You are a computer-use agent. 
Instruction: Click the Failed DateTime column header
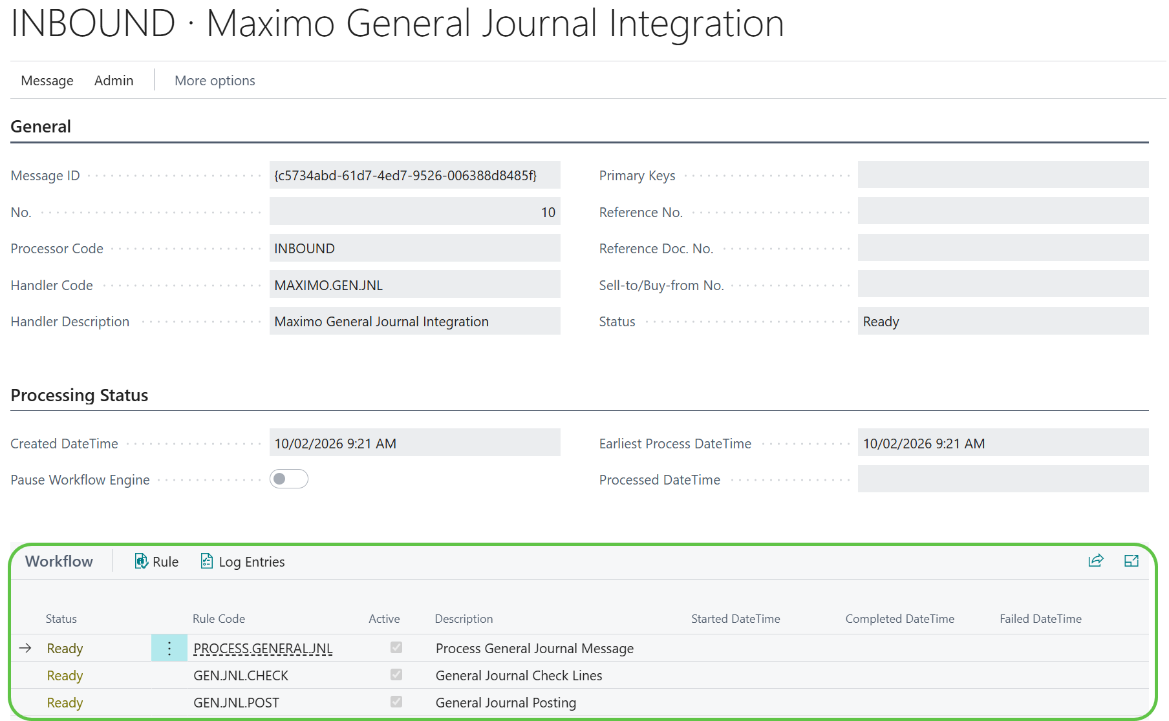click(x=1041, y=619)
